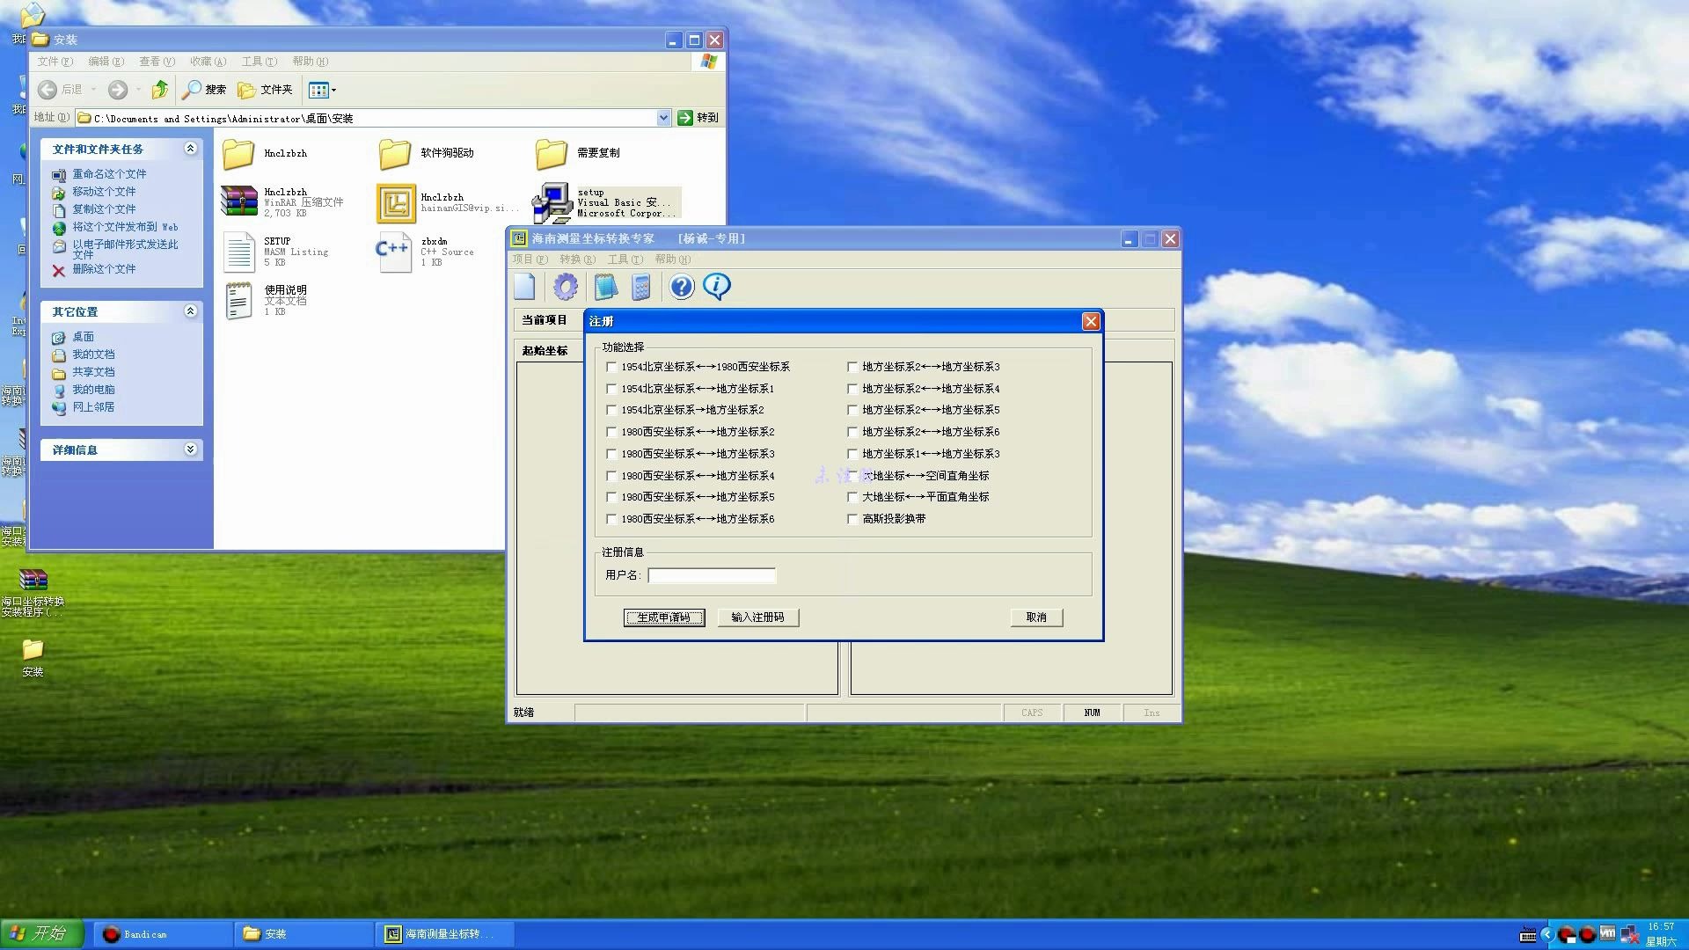Check 1954北京坐标系←→1980西安坐标系 option
The height and width of the screenshot is (950, 1689).
tap(612, 367)
